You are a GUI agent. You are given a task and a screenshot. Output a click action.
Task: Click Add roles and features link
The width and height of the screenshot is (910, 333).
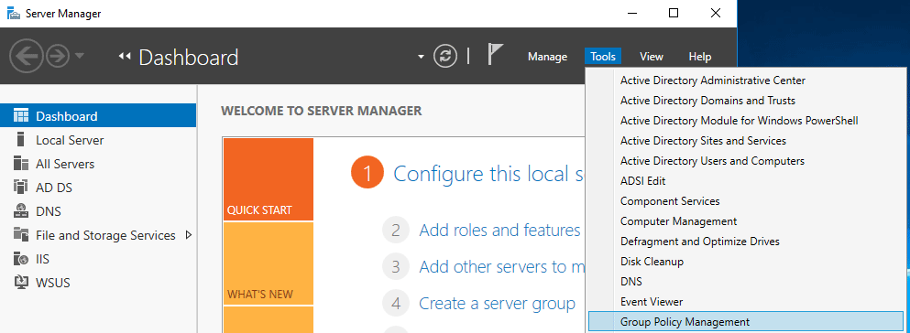(x=499, y=231)
